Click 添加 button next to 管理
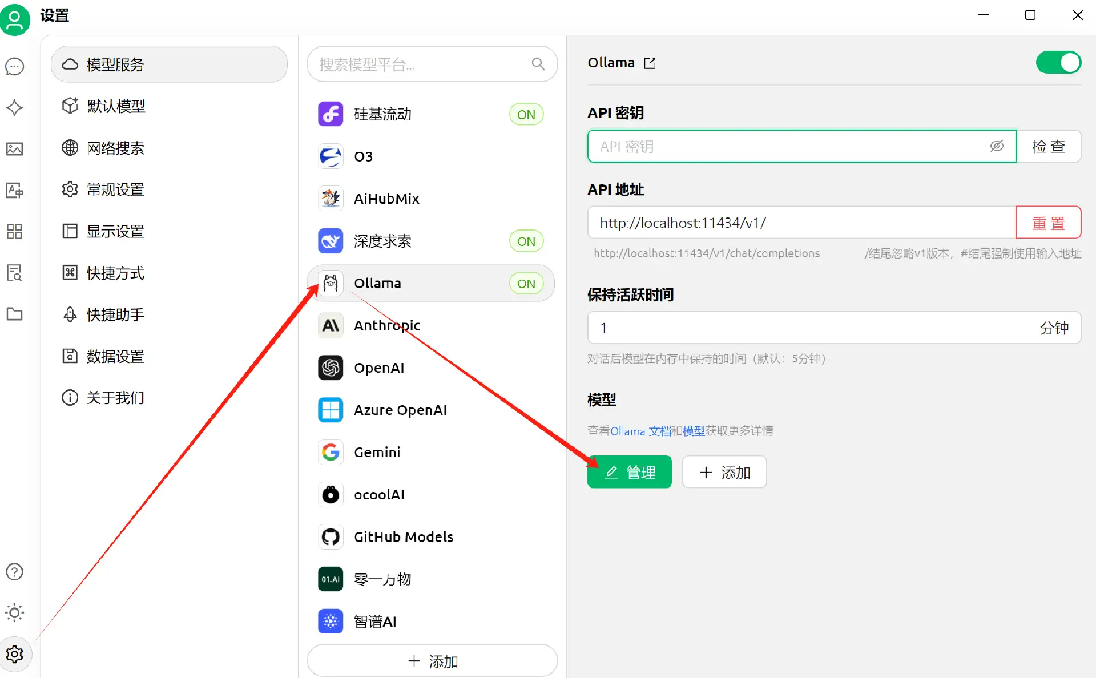 [x=724, y=472]
